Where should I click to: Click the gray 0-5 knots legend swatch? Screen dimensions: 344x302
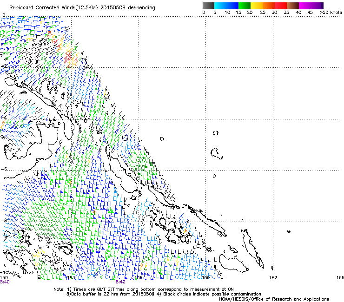tap(208, 6)
